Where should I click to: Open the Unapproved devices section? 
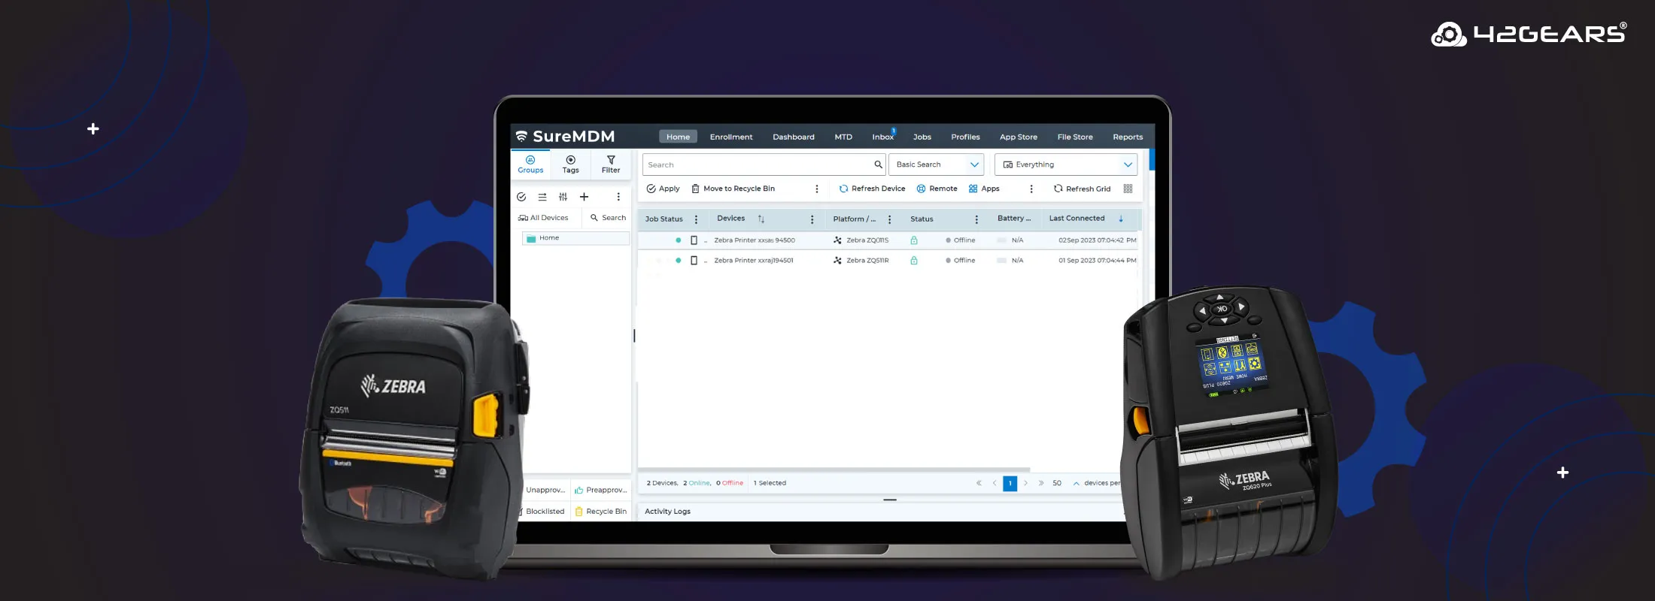pos(545,490)
